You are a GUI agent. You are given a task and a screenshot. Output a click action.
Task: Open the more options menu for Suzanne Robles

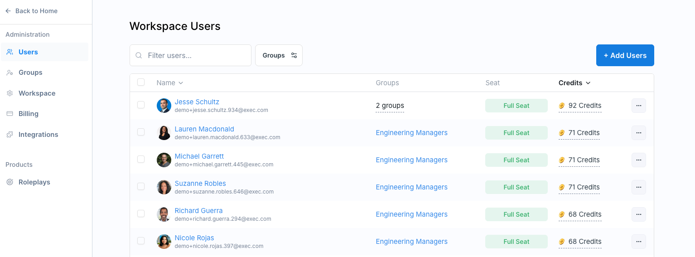(639, 187)
